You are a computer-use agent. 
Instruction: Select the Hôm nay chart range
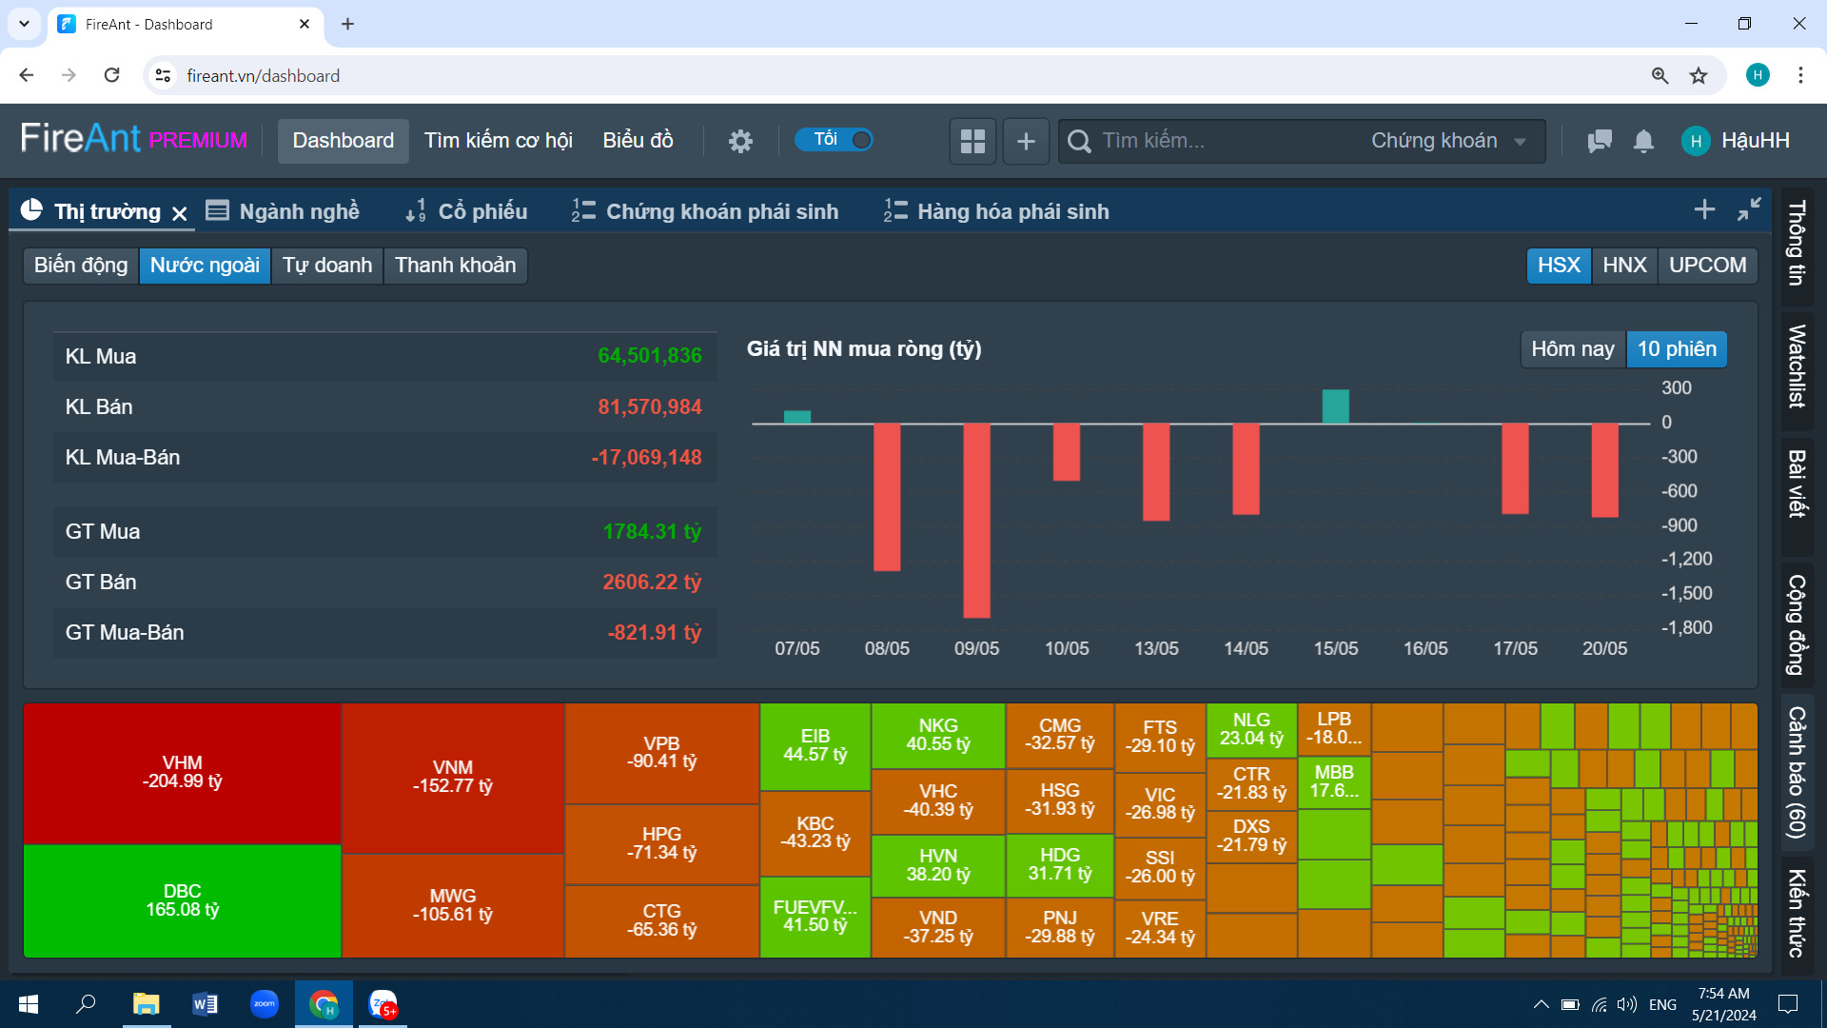(1572, 349)
